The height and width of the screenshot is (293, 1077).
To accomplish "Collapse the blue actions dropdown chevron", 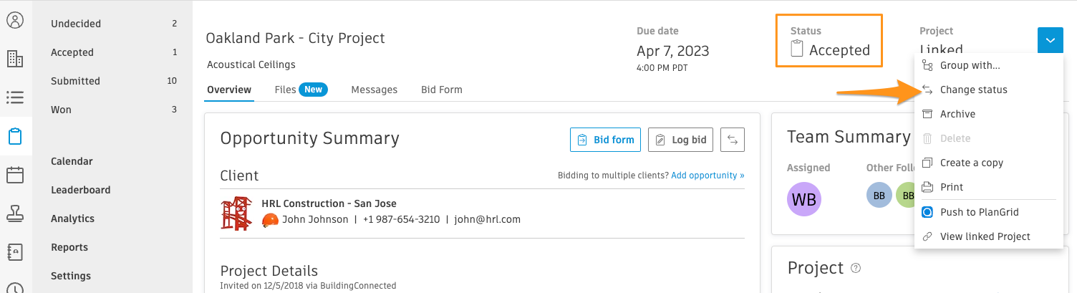I will click(1051, 40).
